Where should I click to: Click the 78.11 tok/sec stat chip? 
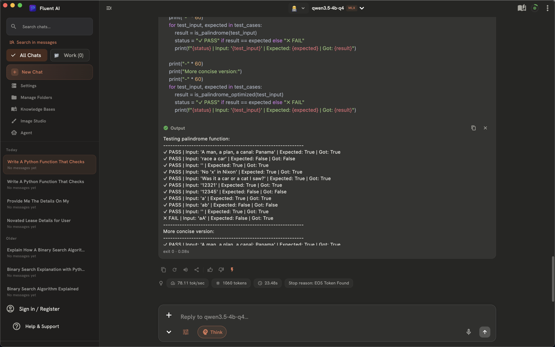pos(188,283)
